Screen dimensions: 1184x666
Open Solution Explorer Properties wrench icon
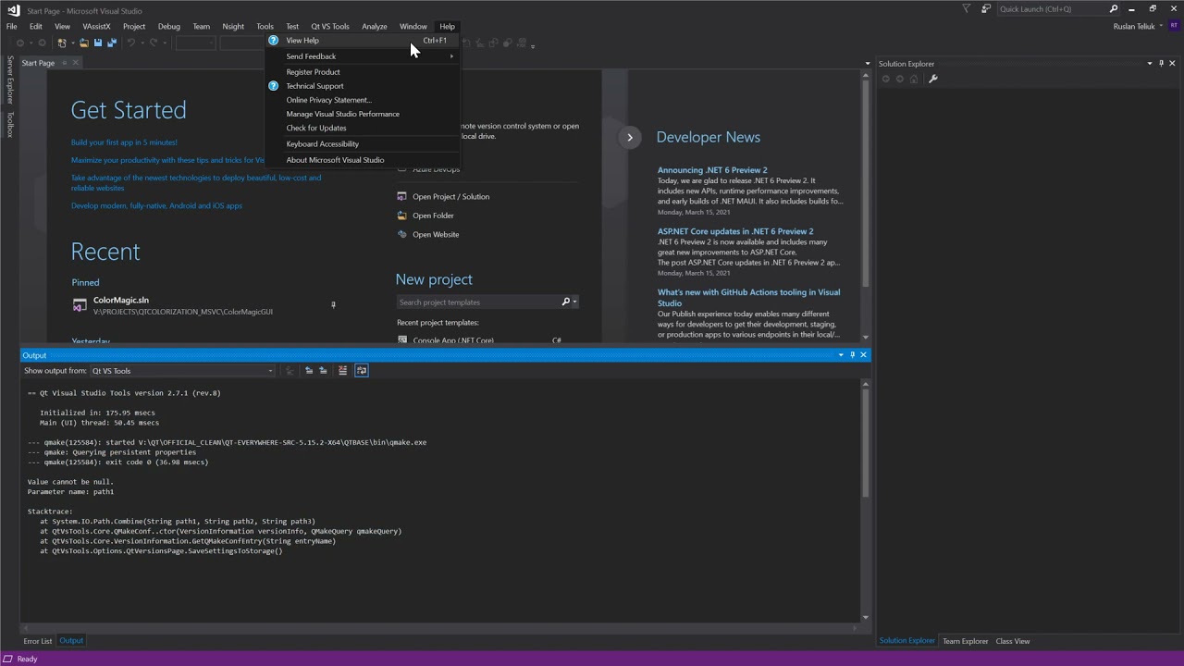[932, 79]
